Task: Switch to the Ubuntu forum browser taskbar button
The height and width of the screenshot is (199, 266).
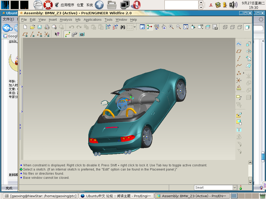Action: point(116,196)
